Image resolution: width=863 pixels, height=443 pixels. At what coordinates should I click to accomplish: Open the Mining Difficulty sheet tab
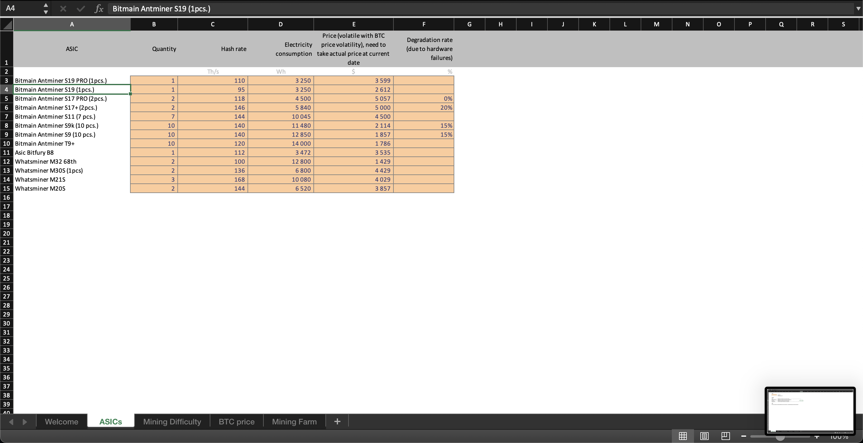coord(172,421)
